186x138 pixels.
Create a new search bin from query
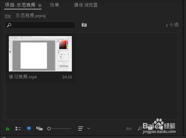[x=84, y=25]
